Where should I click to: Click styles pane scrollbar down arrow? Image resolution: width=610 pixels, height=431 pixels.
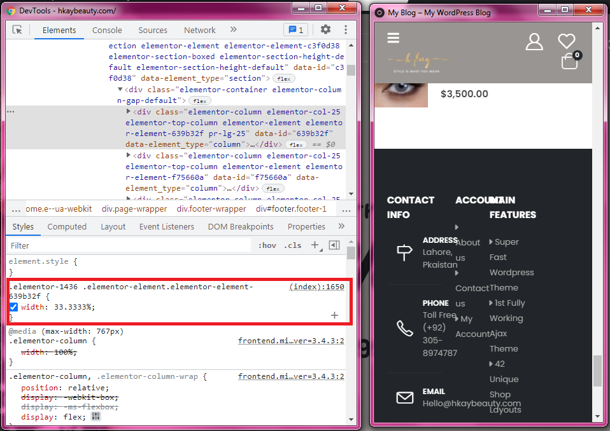click(x=351, y=420)
